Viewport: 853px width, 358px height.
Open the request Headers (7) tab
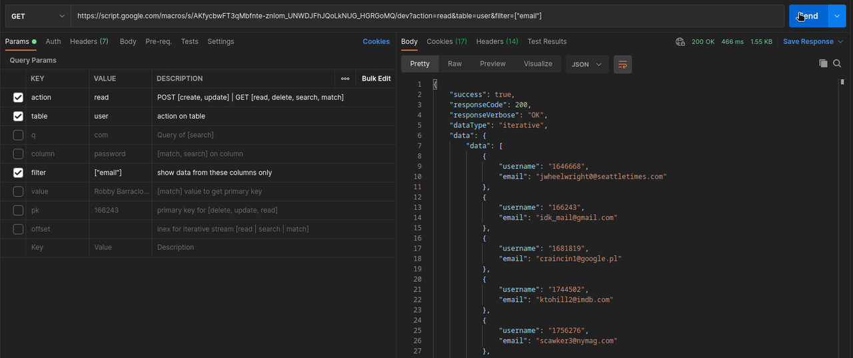89,41
